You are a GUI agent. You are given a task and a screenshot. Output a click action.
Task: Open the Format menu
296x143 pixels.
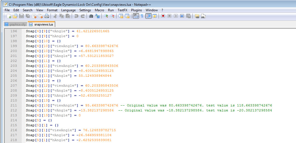click(x=52, y=10)
